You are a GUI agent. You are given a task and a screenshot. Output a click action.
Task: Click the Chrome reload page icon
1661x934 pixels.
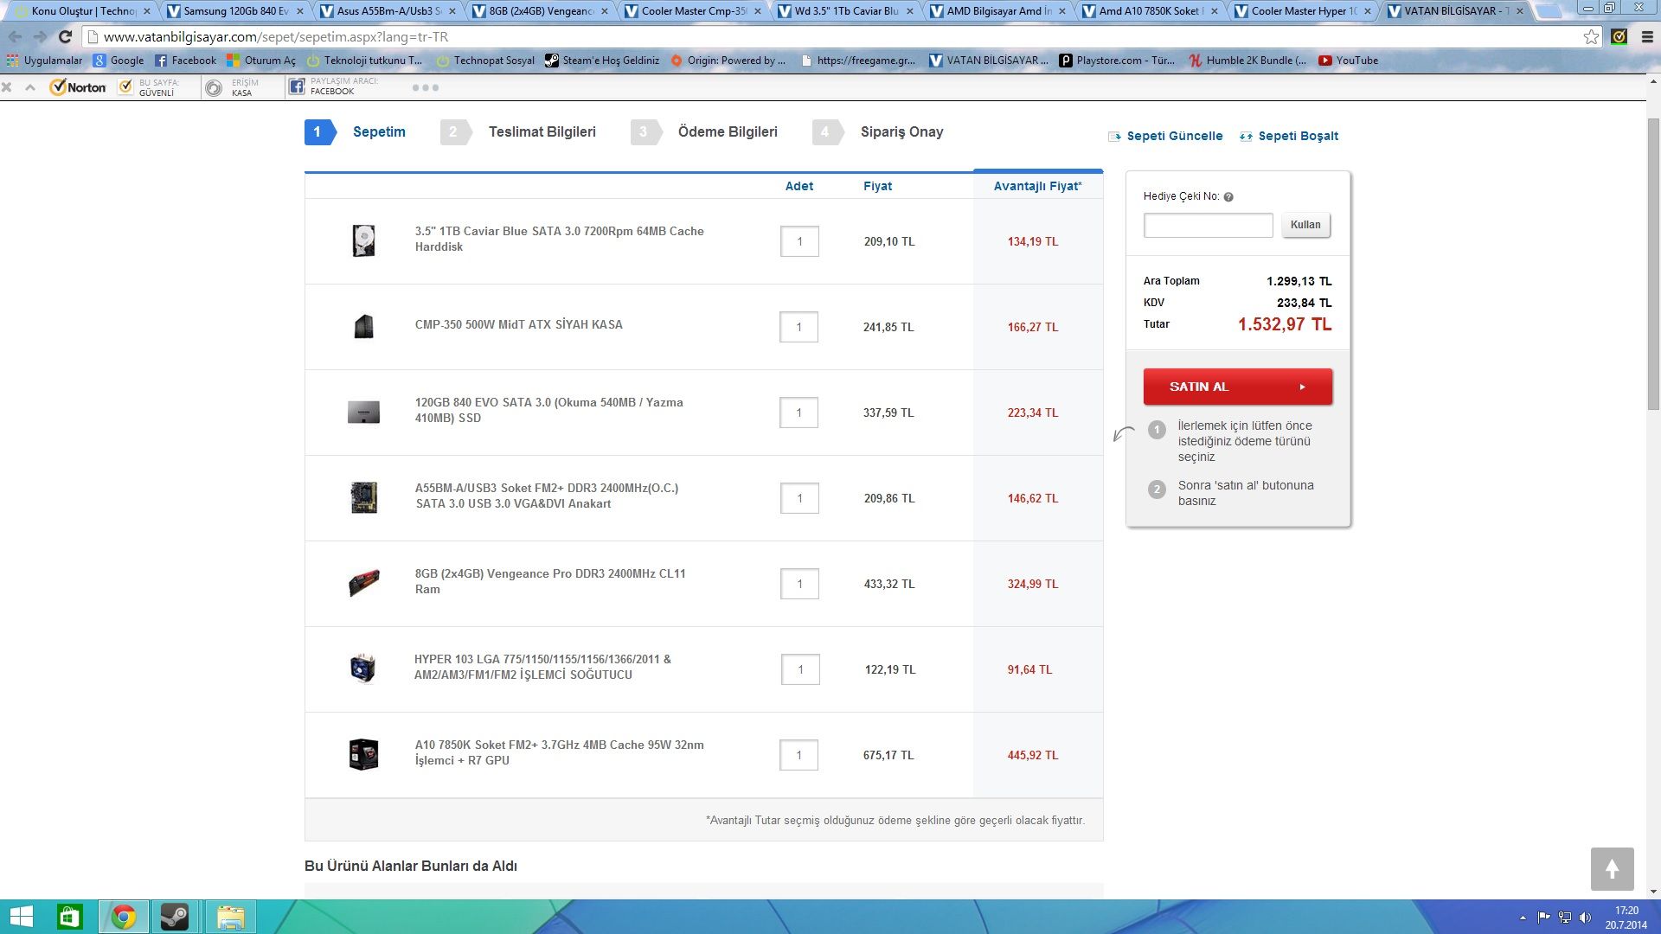(x=65, y=36)
